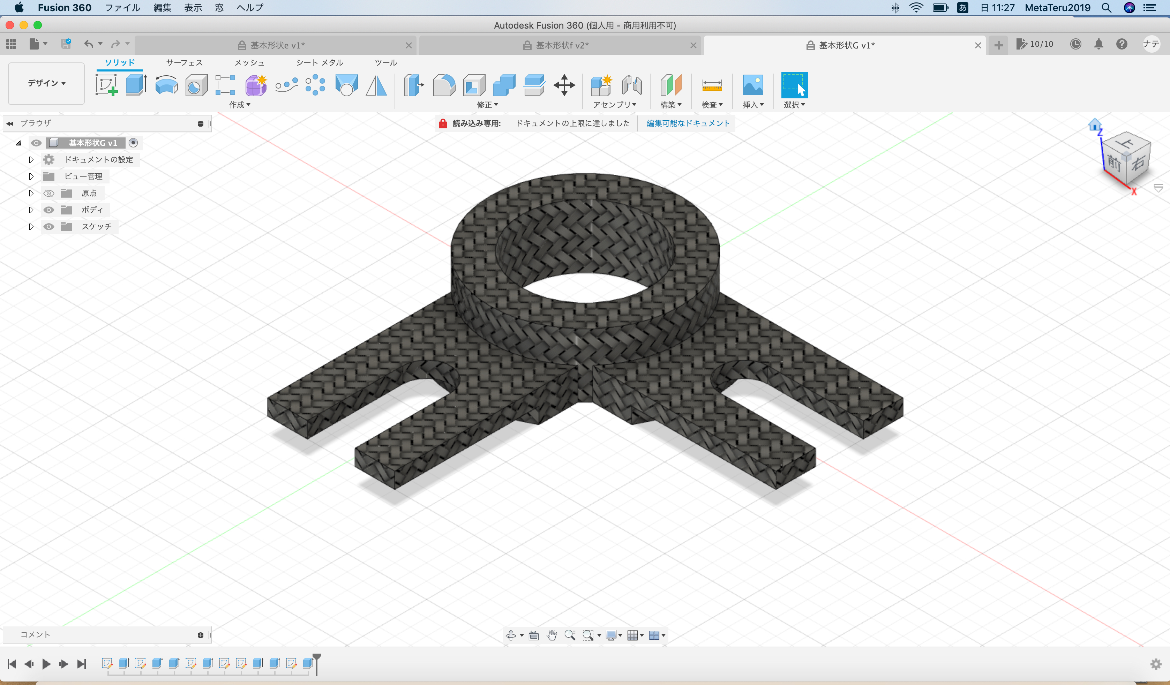
Task: Click the Insert image icon under 挿入
Action: 752,85
